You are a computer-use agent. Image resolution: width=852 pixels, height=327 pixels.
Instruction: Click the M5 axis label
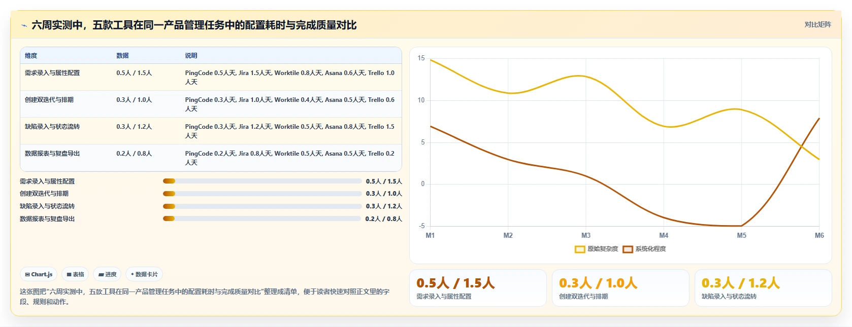(742, 236)
